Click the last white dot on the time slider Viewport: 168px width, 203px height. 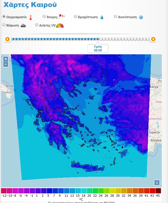148,39
